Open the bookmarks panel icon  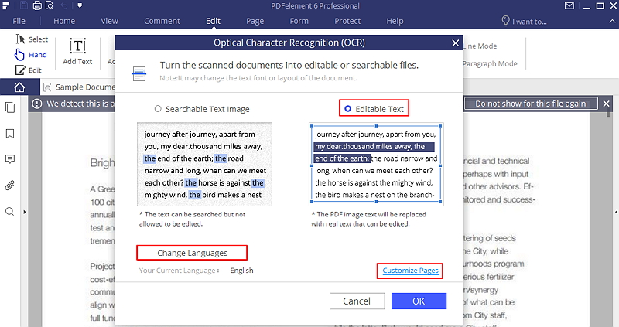tap(10, 134)
